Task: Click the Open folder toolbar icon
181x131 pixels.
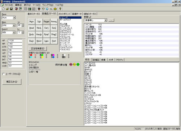Action: click(x=7, y=9)
